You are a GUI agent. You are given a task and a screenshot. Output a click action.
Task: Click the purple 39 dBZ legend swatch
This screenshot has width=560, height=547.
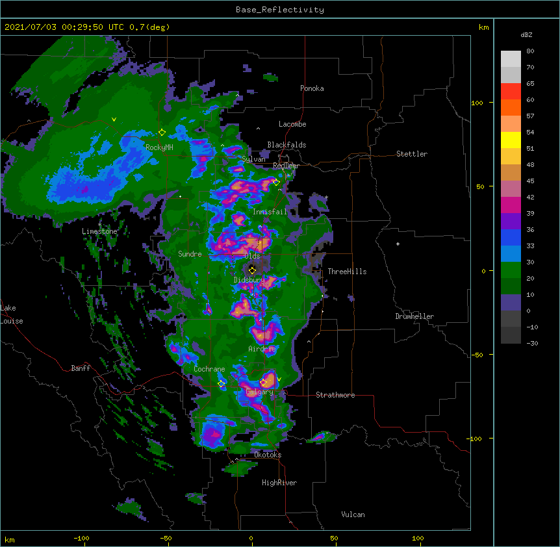pyautogui.click(x=511, y=222)
